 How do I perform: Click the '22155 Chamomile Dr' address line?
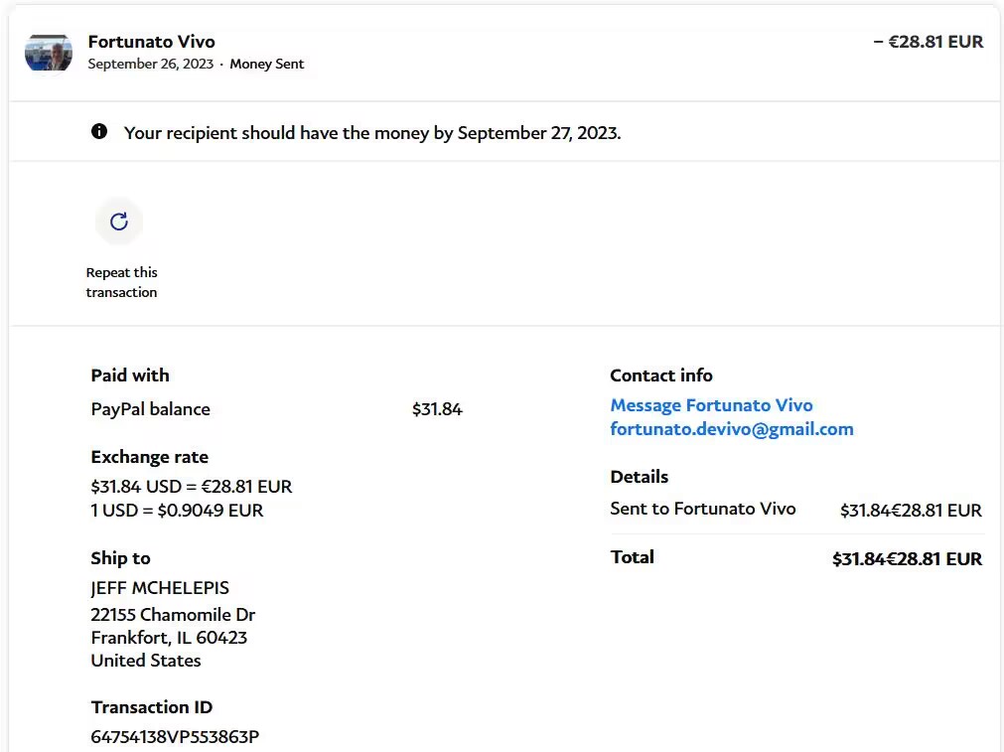point(173,615)
